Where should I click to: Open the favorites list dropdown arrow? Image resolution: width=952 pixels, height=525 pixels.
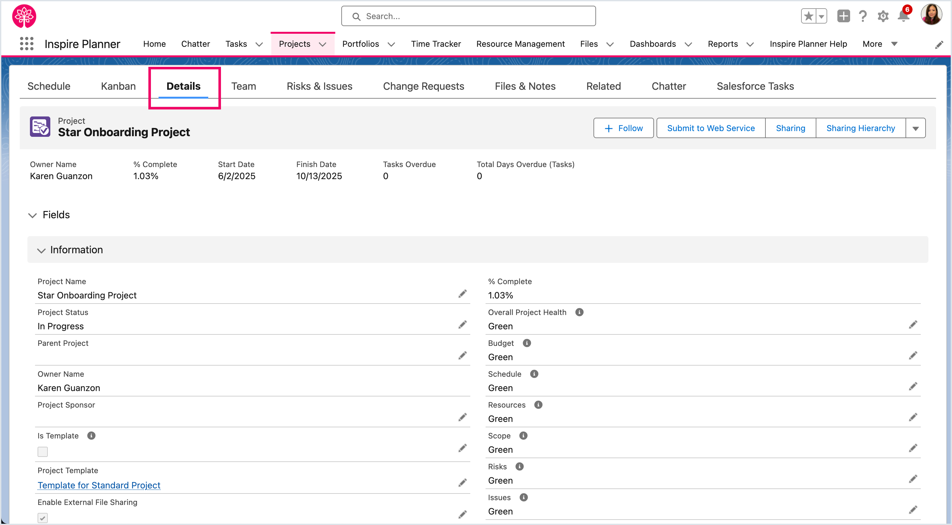point(821,16)
